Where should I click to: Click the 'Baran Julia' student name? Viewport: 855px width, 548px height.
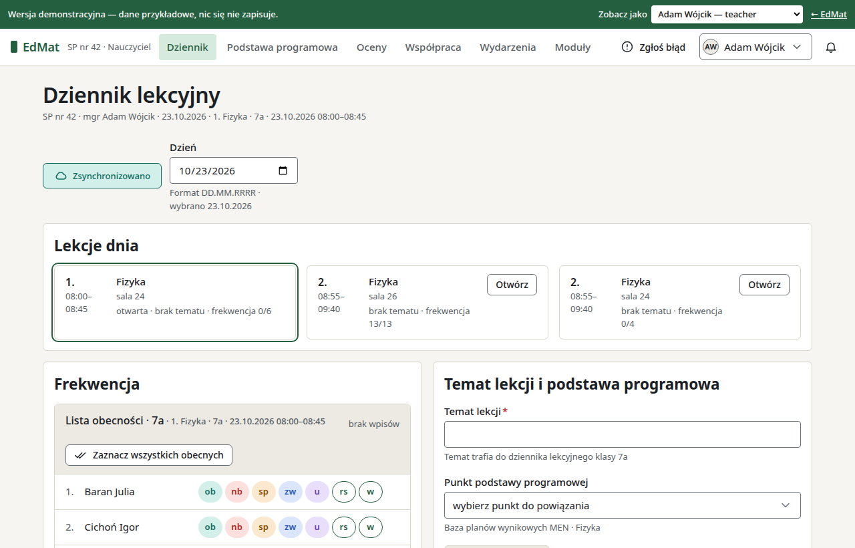point(110,492)
